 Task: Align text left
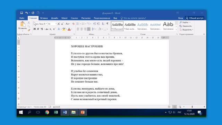pyautogui.click(x=78, y=29)
